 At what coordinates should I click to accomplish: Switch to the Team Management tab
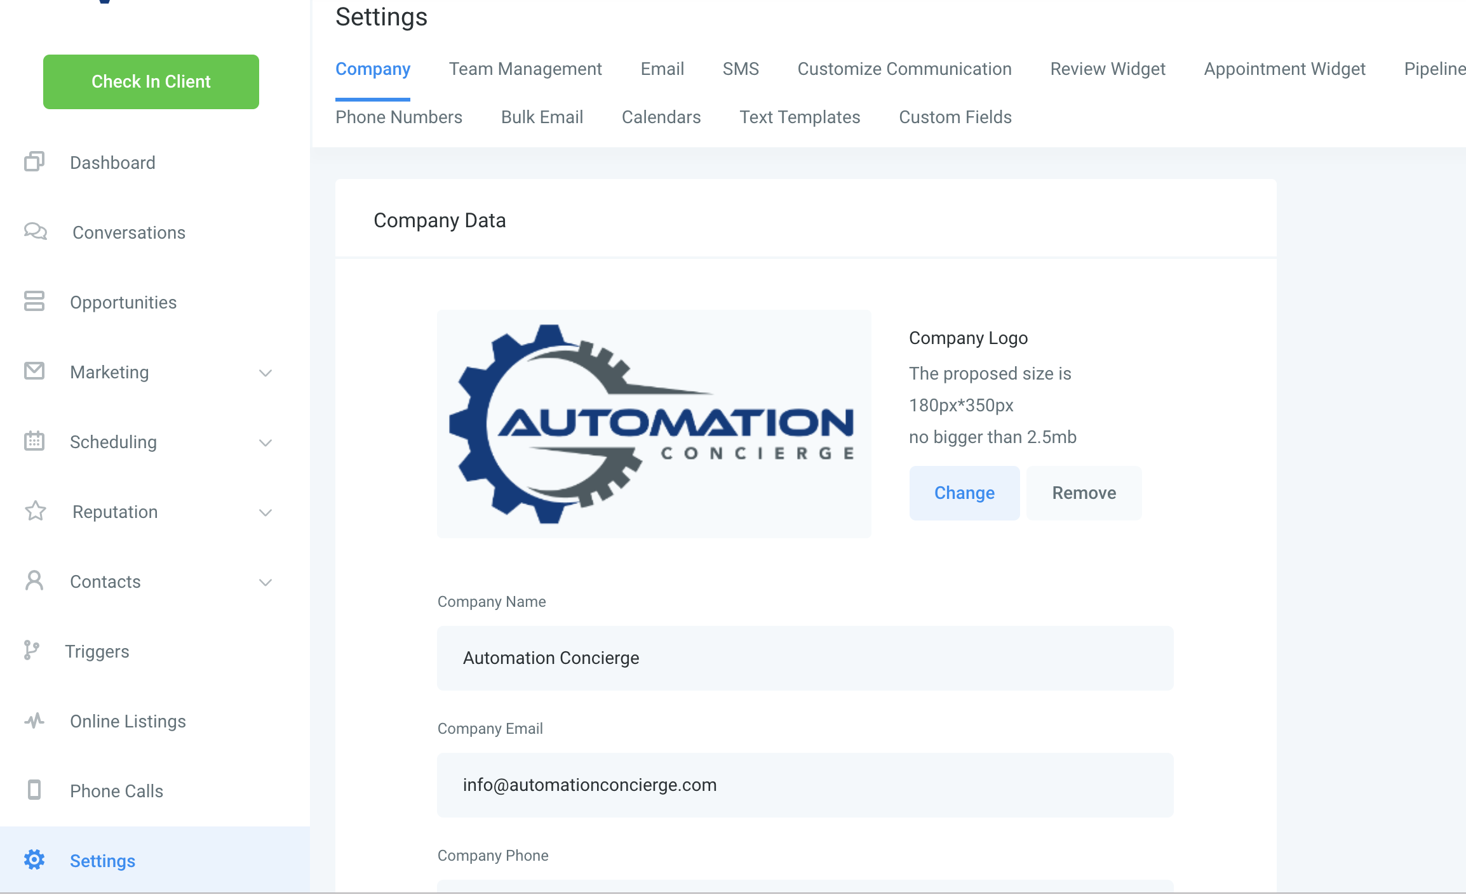pyautogui.click(x=525, y=69)
